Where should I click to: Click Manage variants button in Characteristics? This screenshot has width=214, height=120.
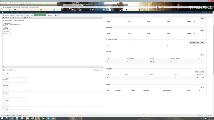(194, 43)
